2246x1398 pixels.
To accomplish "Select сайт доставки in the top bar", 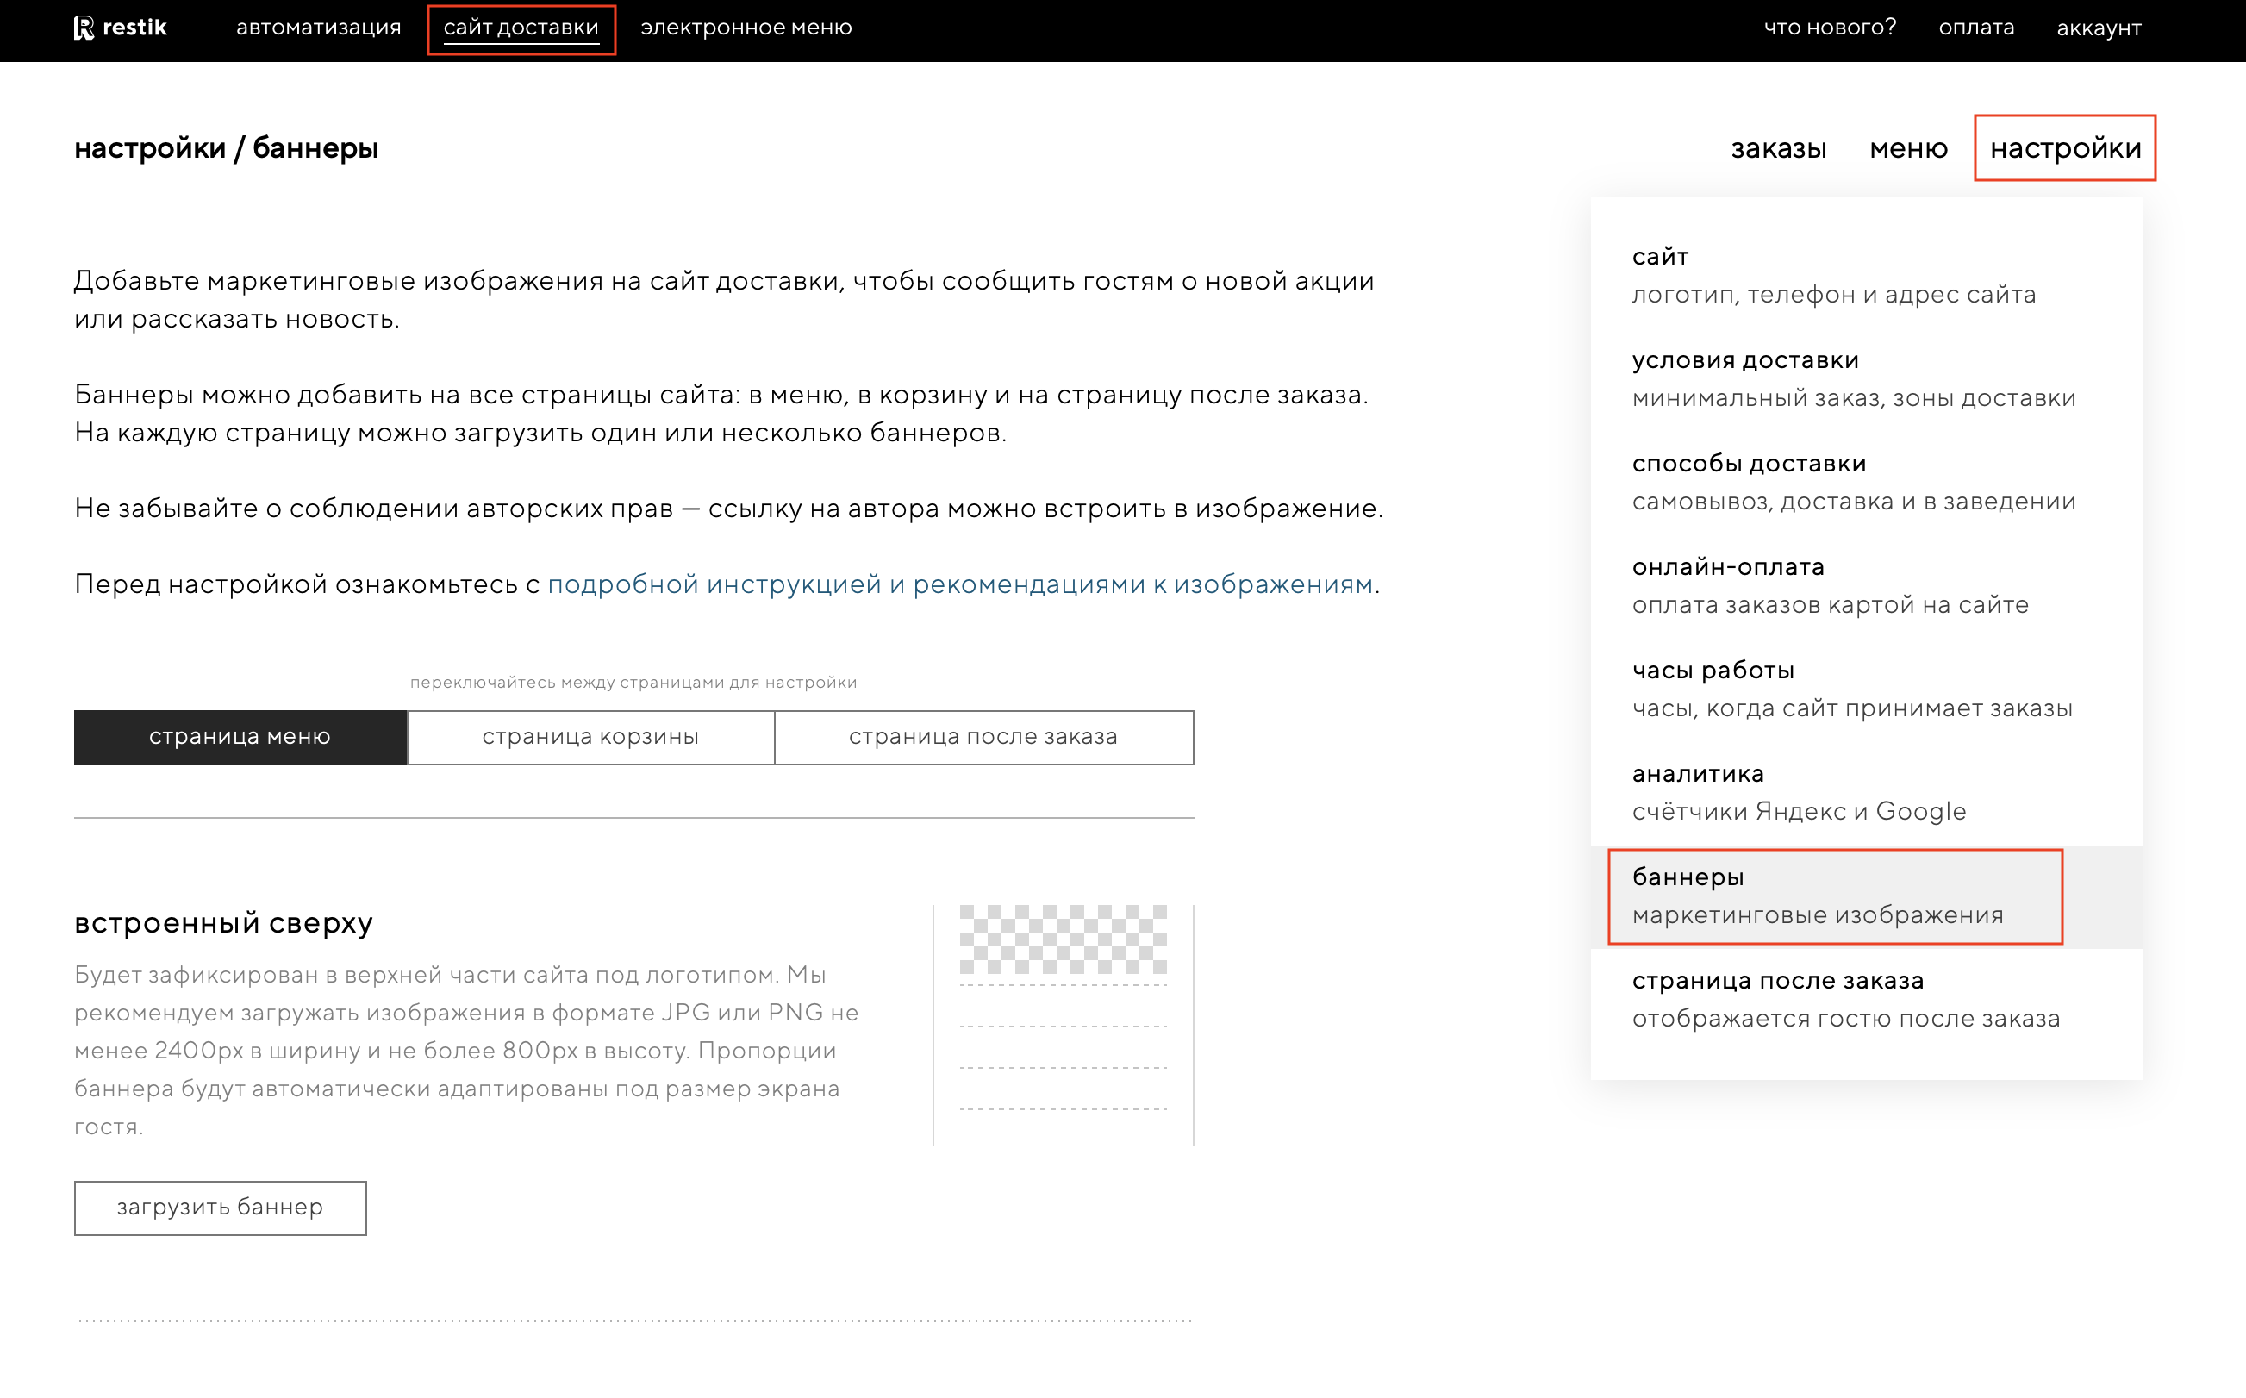I will click(521, 28).
